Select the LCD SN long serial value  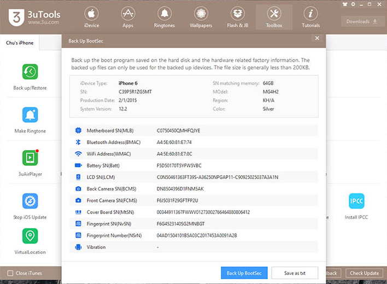click(218, 177)
